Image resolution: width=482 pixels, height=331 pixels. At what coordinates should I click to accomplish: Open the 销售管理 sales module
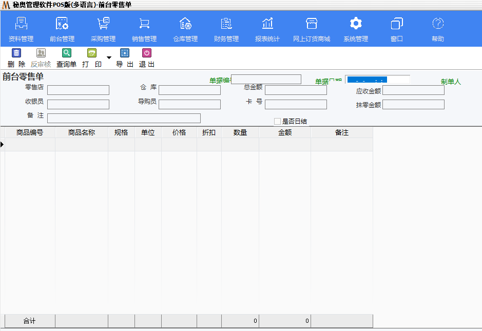point(144,29)
